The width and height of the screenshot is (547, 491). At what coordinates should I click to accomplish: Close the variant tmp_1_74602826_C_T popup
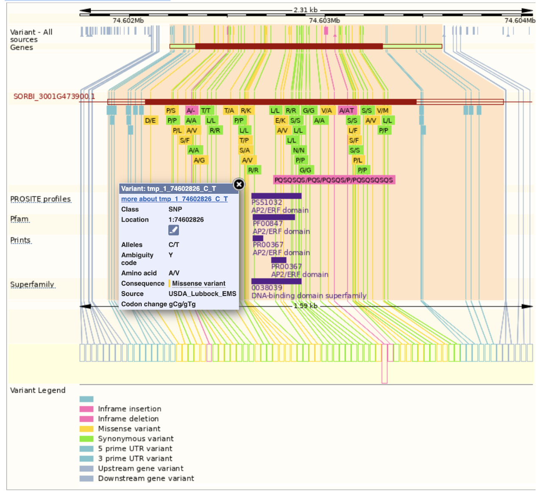239,184
